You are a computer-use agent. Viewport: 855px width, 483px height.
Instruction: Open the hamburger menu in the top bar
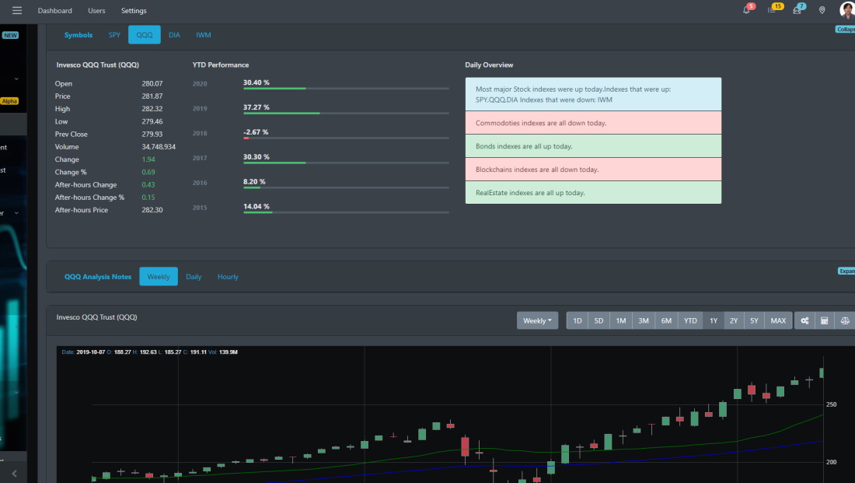[x=17, y=10]
